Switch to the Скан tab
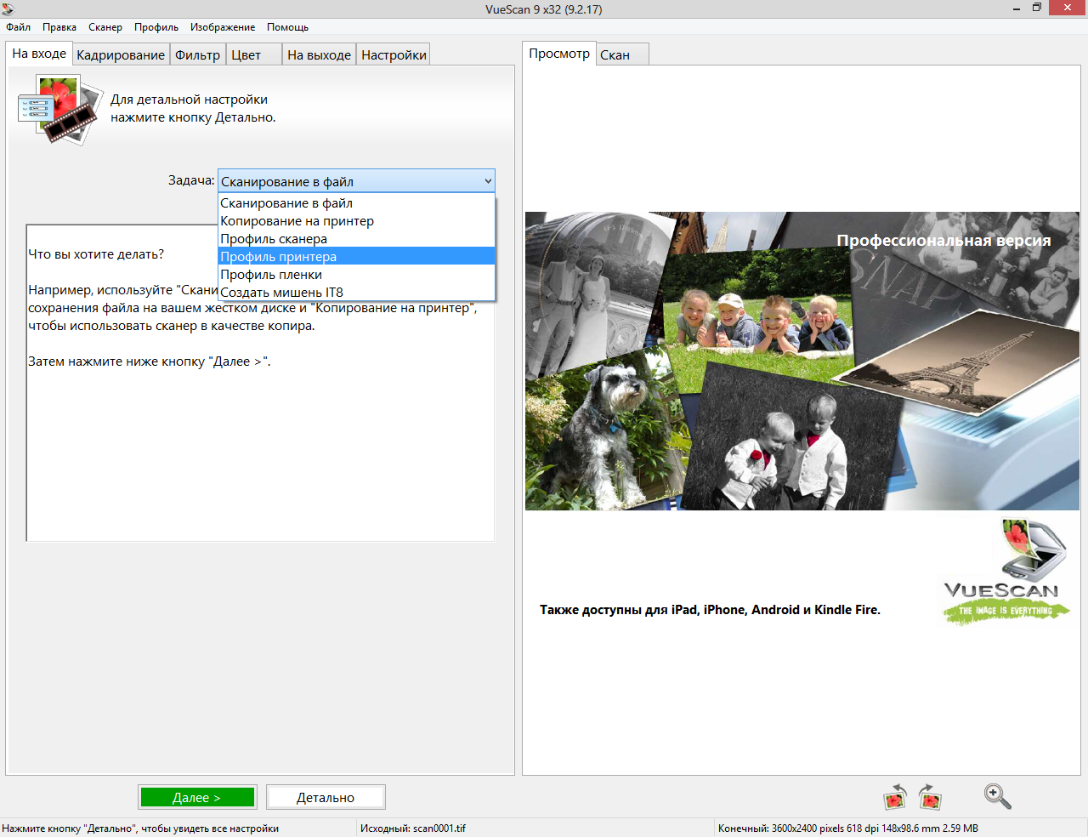This screenshot has width=1088, height=837. pyautogui.click(x=615, y=55)
